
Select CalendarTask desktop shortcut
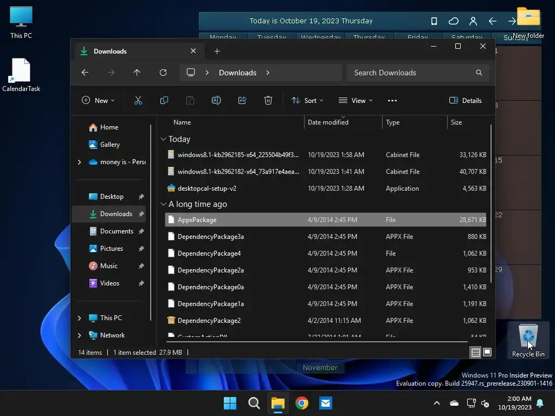(21, 75)
